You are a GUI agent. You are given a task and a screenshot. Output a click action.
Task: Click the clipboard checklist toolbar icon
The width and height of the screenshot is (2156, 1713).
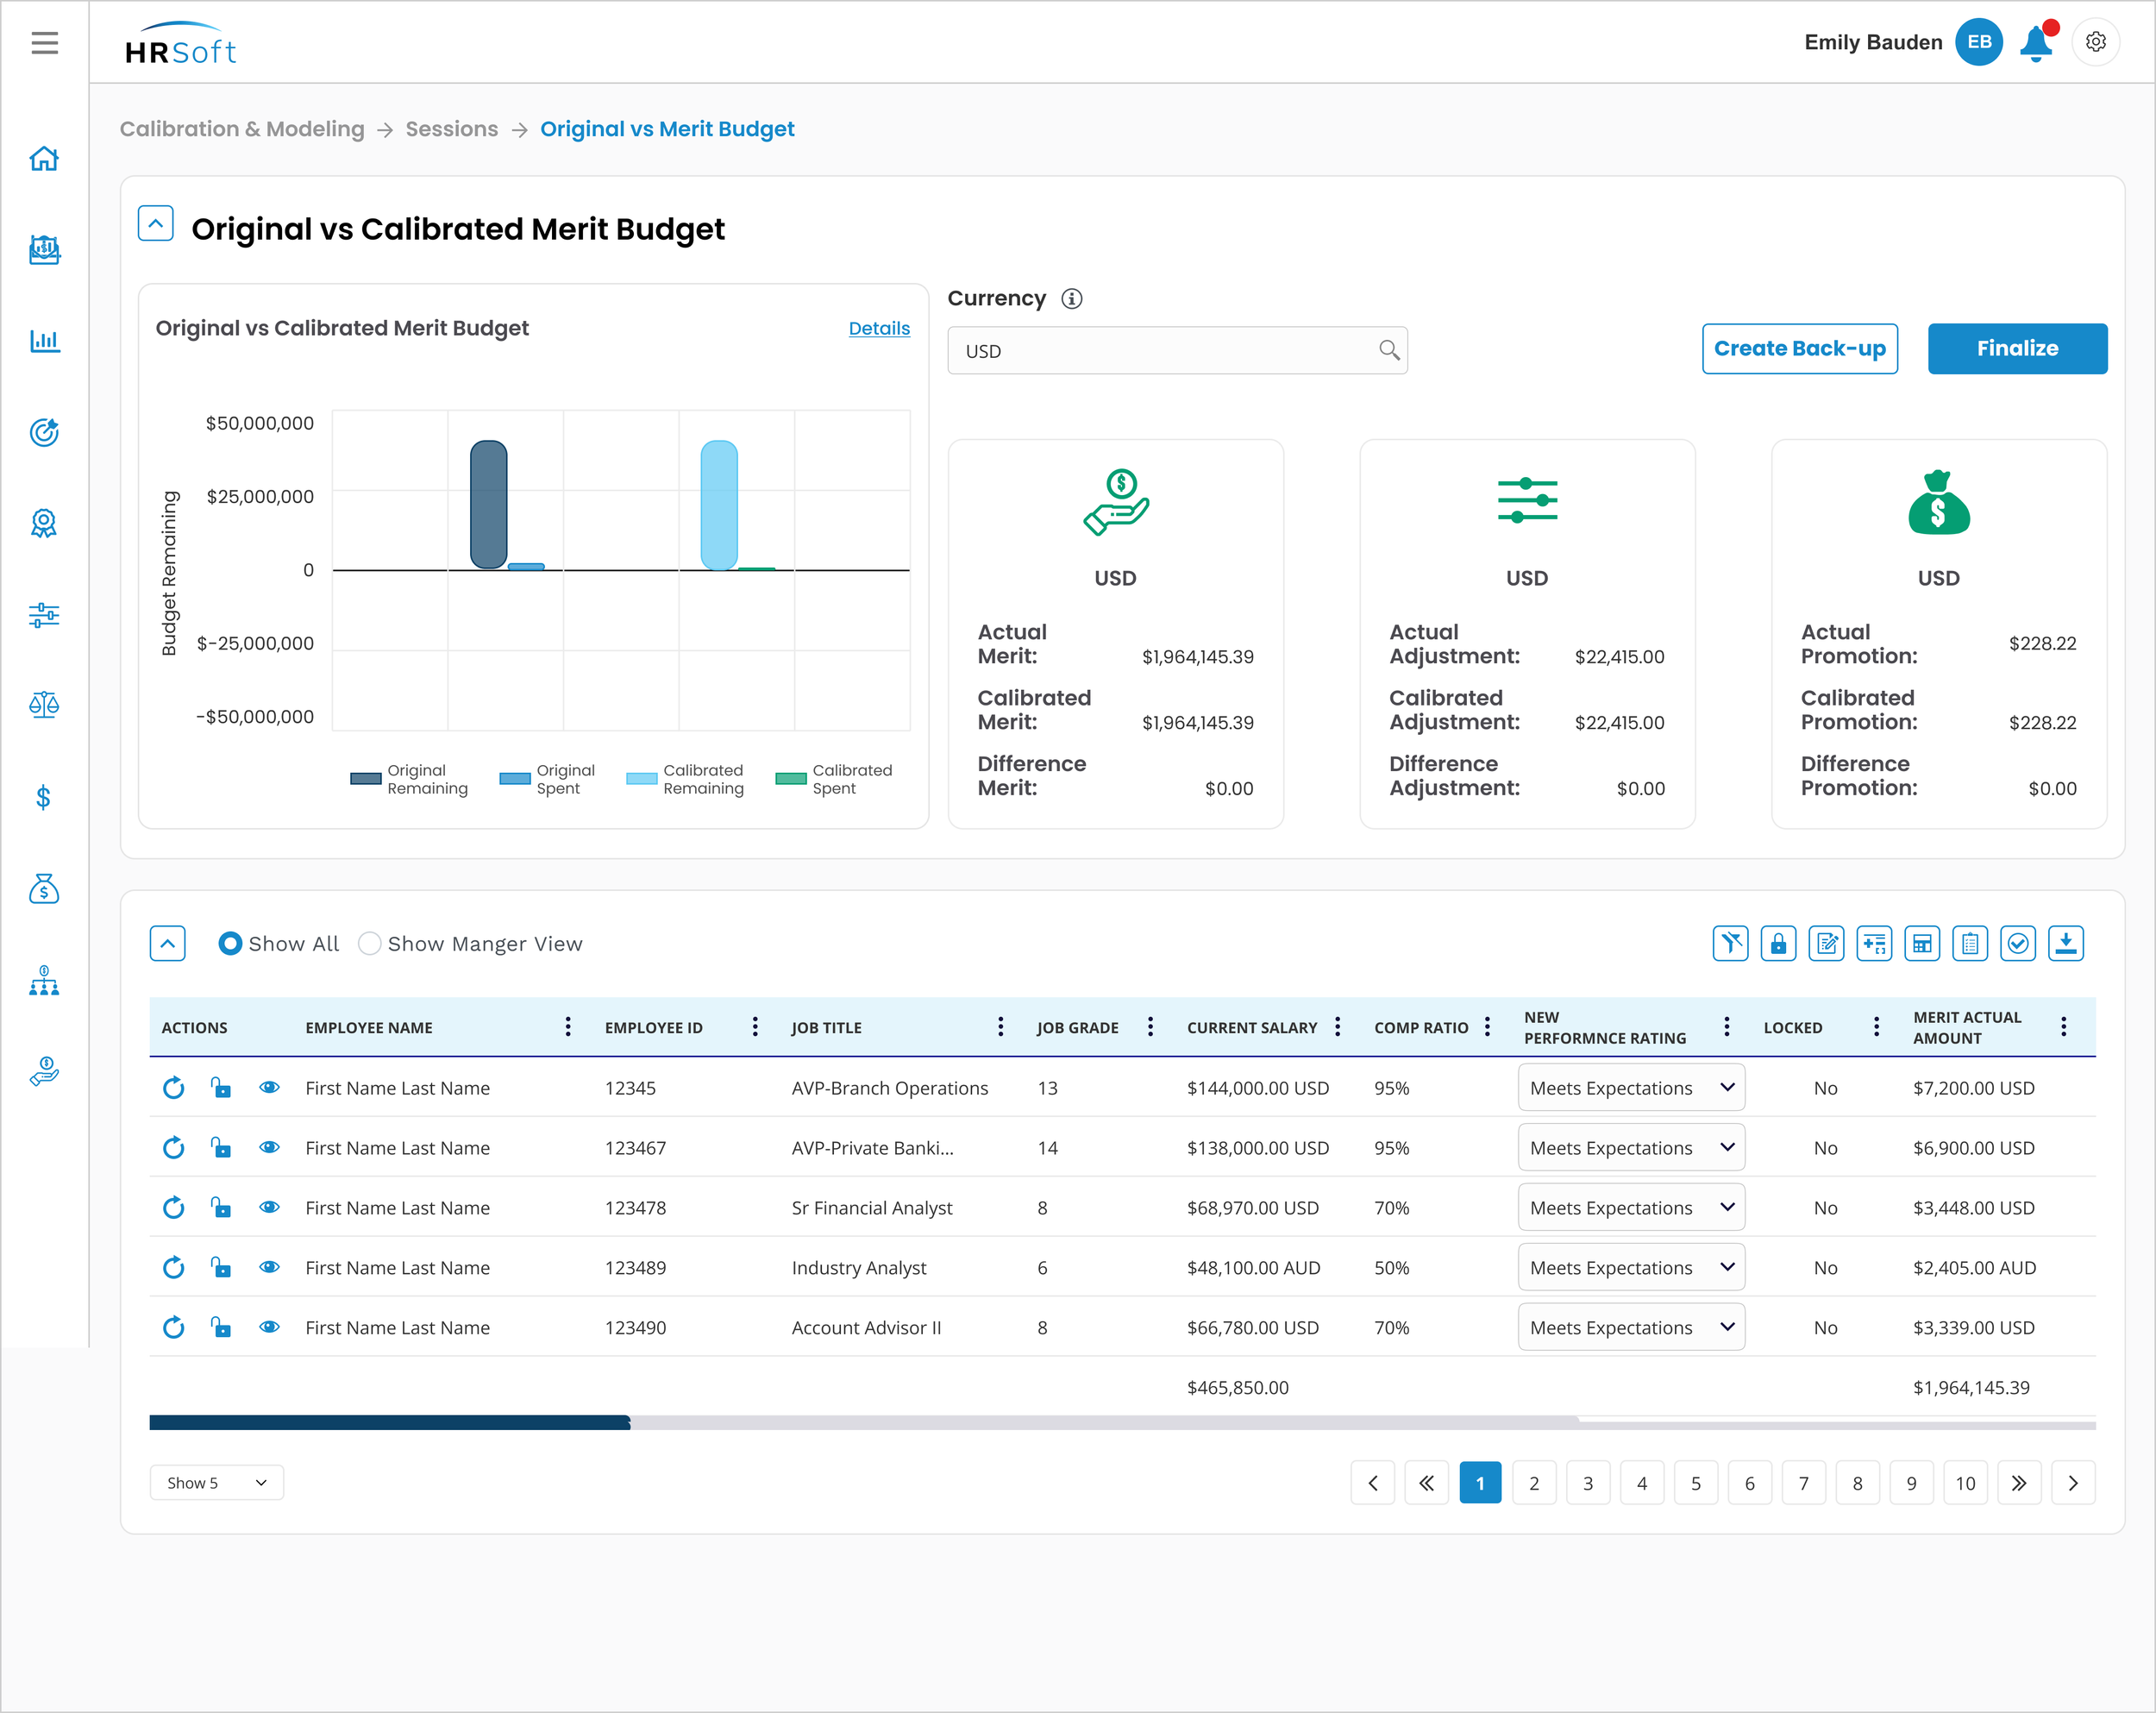click(1969, 943)
